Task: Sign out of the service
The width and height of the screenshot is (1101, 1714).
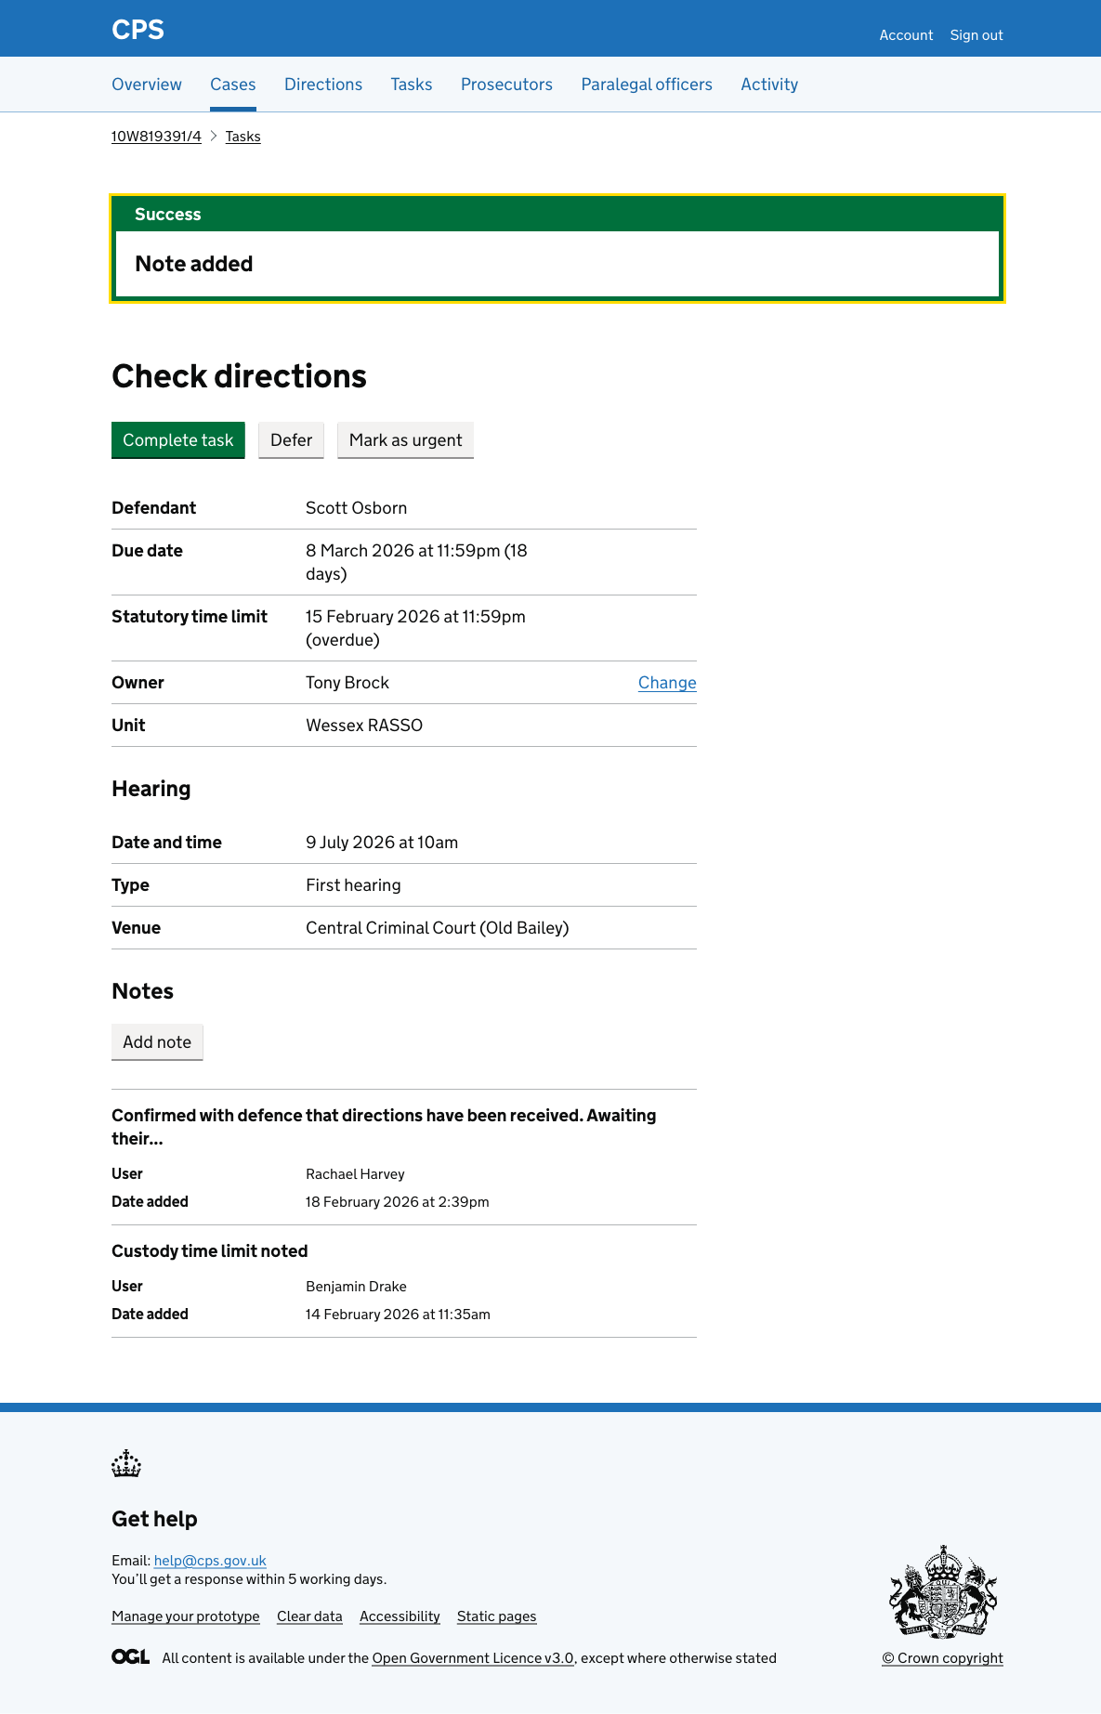Action: click(976, 35)
